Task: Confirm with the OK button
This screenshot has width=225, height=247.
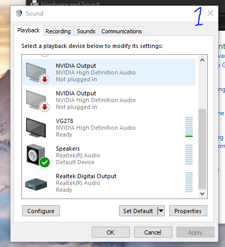Action: [111, 232]
